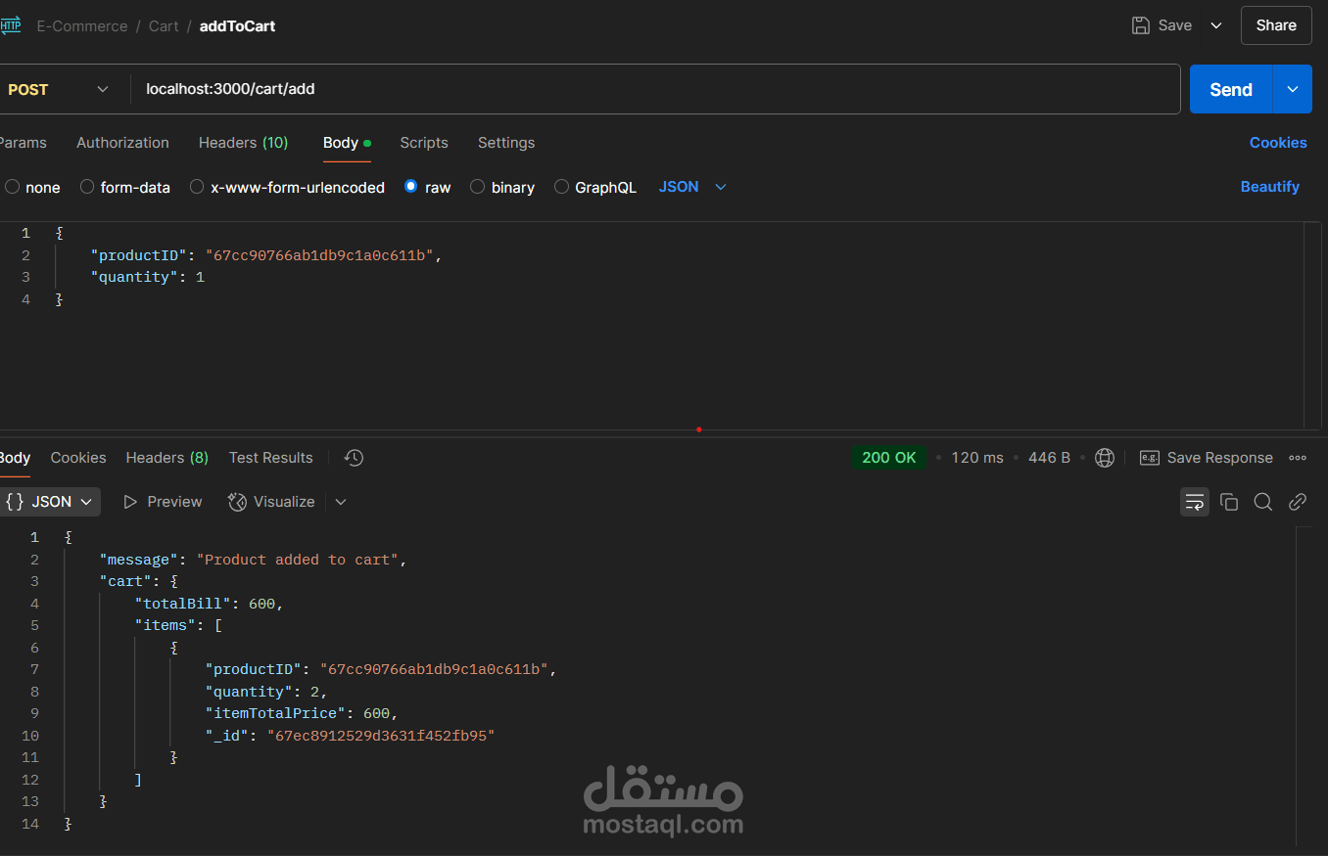1328x856 pixels.
Task: Click the E-Commerce breadcrumb
Action: click(82, 26)
